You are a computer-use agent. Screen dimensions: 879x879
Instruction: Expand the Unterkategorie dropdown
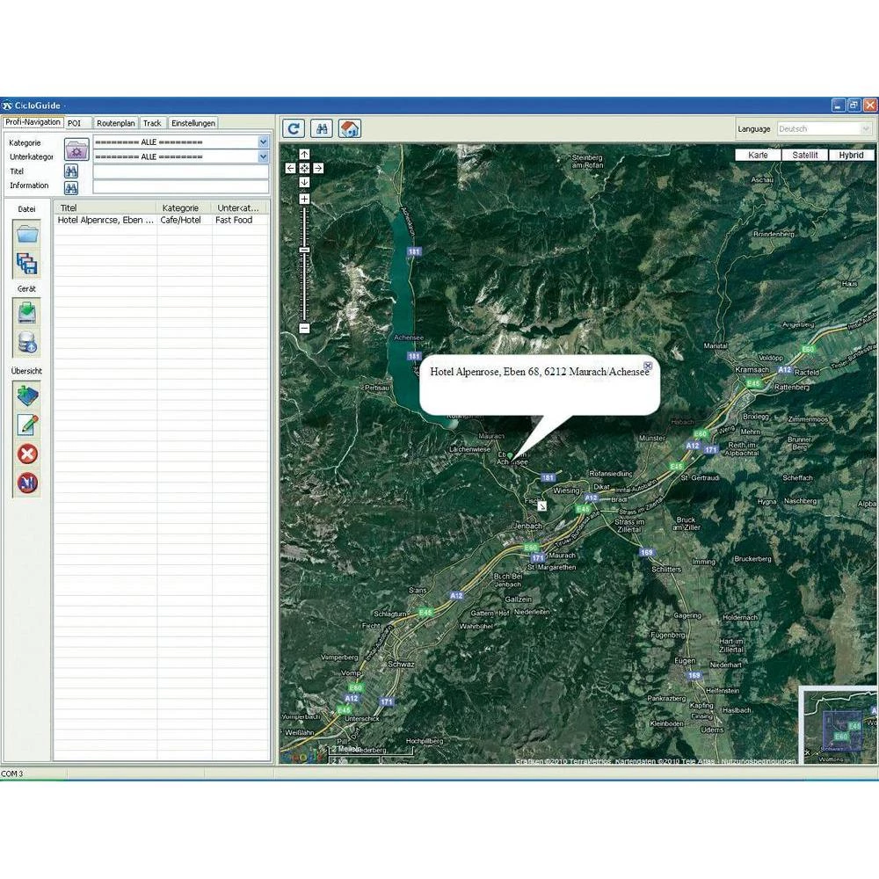(263, 156)
